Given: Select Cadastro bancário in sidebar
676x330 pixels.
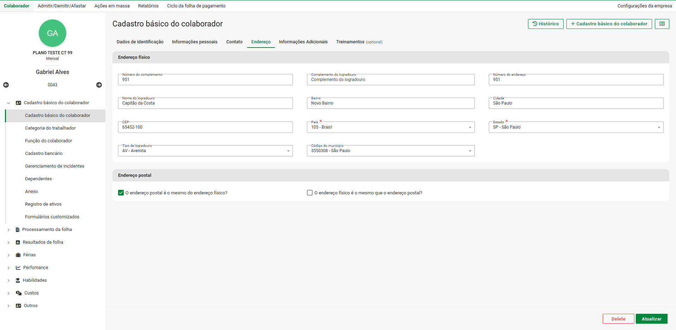Looking at the screenshot, I should [x=44, y=154].
